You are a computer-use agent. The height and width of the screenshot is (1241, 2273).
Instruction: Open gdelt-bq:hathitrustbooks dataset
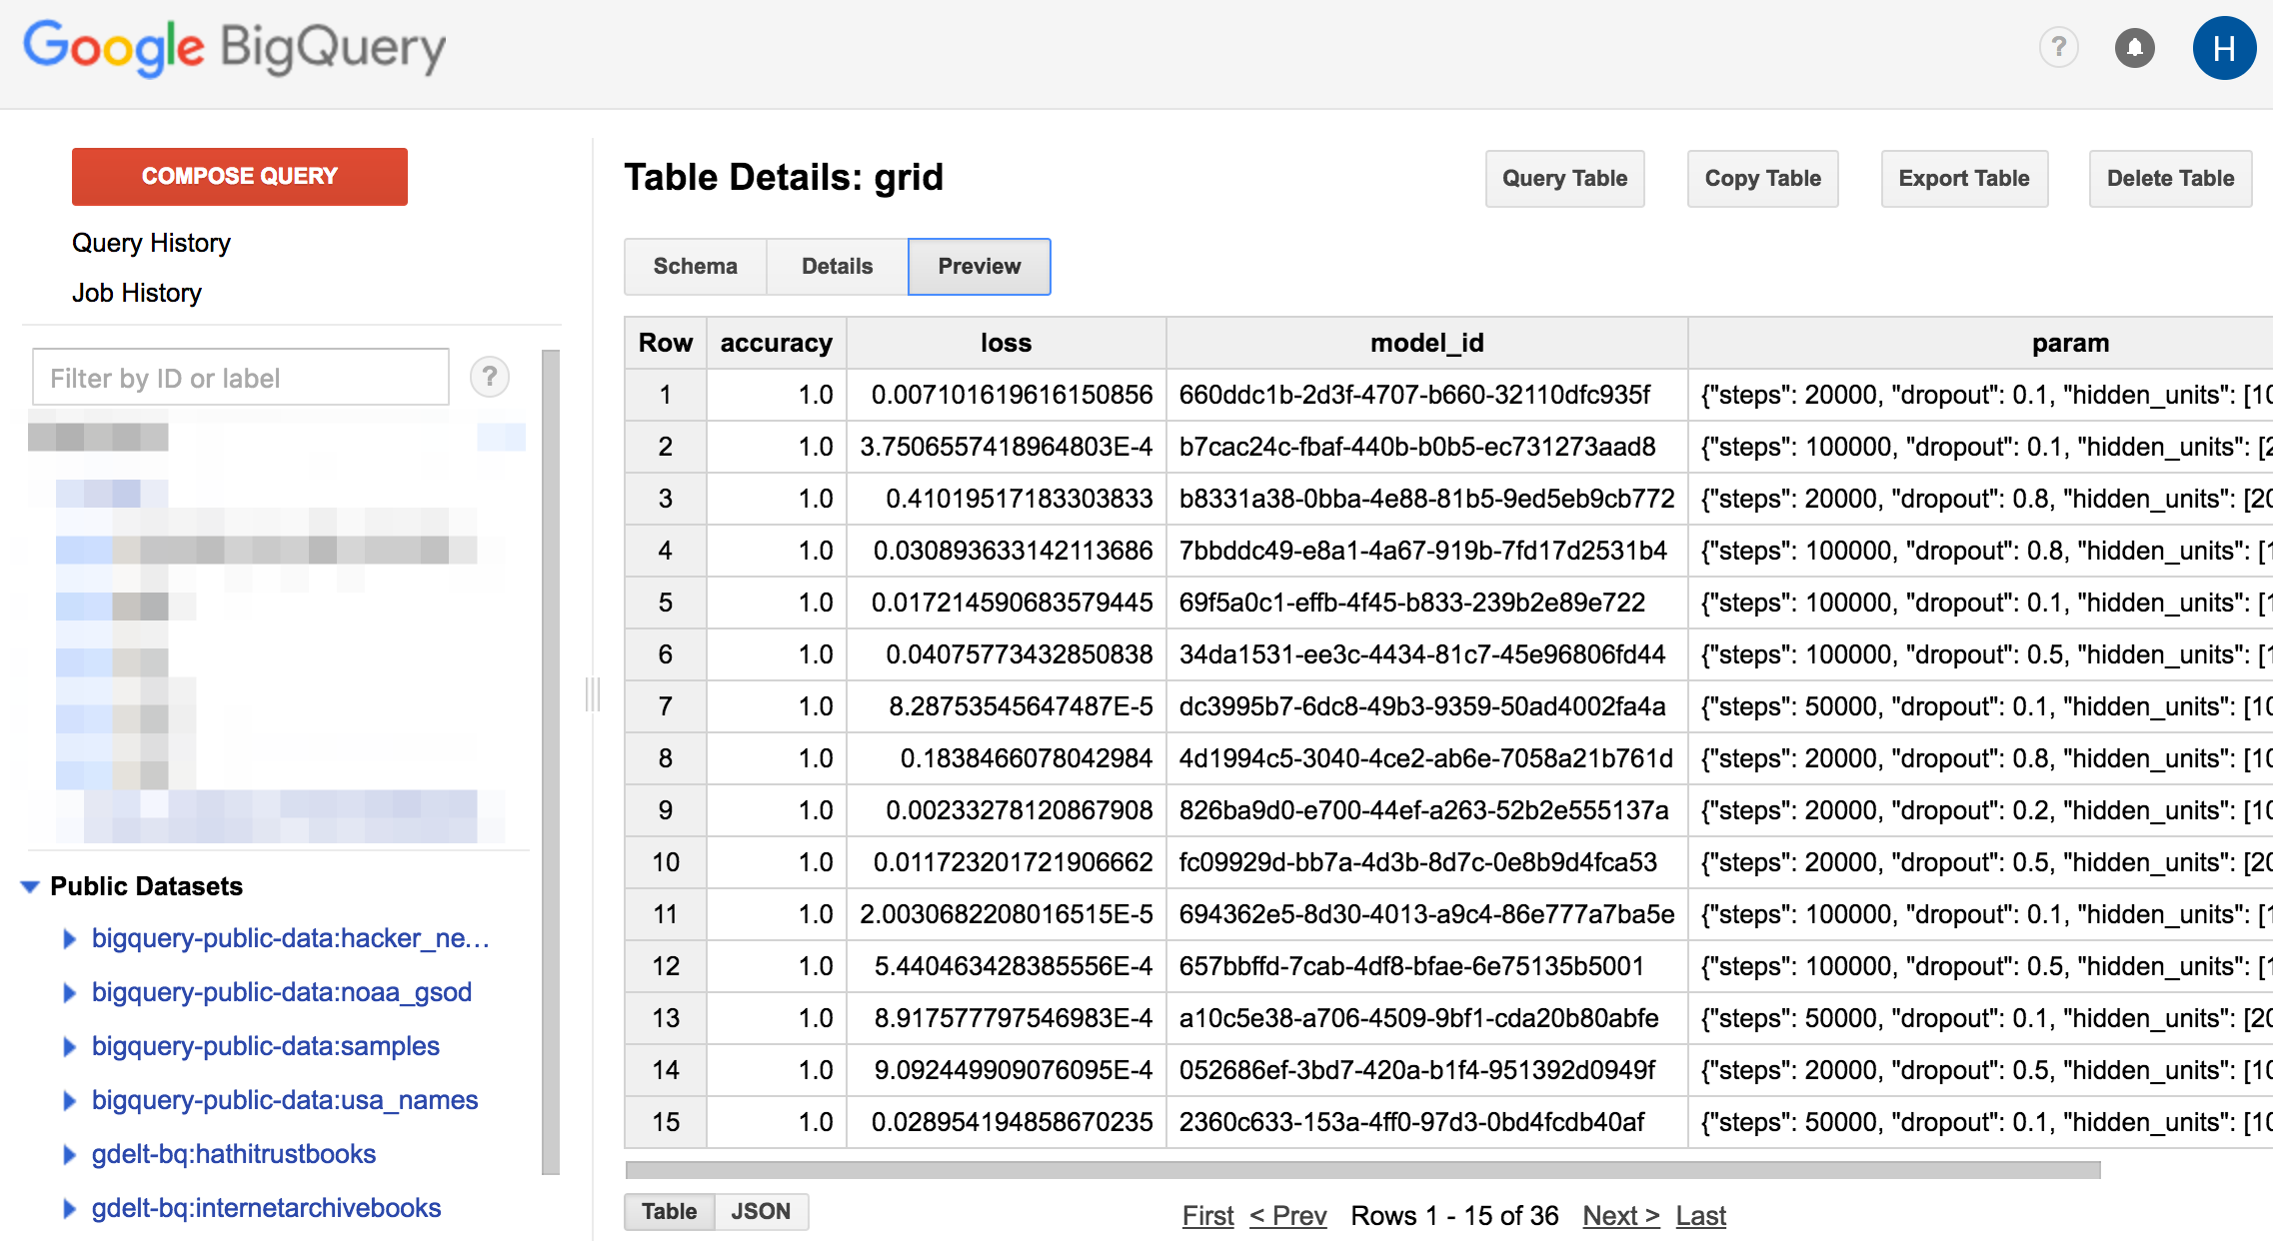234,1154
